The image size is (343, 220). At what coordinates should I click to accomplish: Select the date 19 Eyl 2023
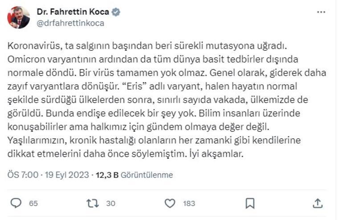point(67,175)
